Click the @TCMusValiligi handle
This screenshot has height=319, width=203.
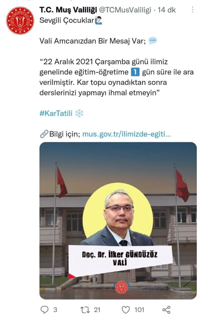pyautogui.click(x=125, y=10)
